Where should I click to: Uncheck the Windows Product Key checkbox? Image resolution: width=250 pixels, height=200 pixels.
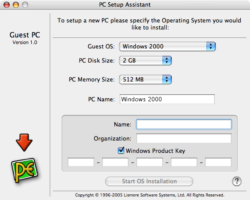(121, 150)
